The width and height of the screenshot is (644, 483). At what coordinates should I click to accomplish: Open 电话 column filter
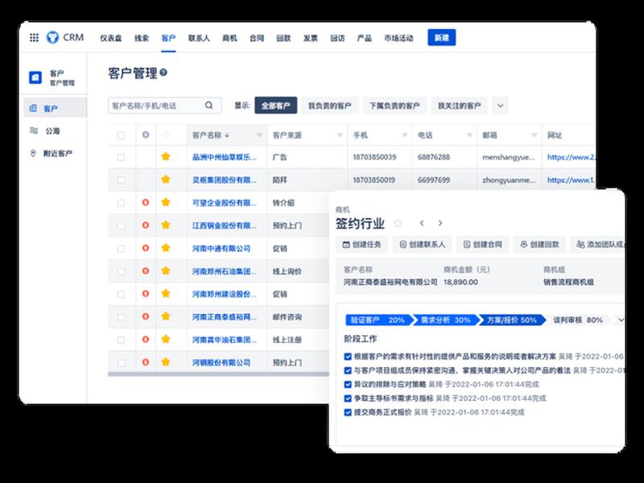[x=469, y=135]
